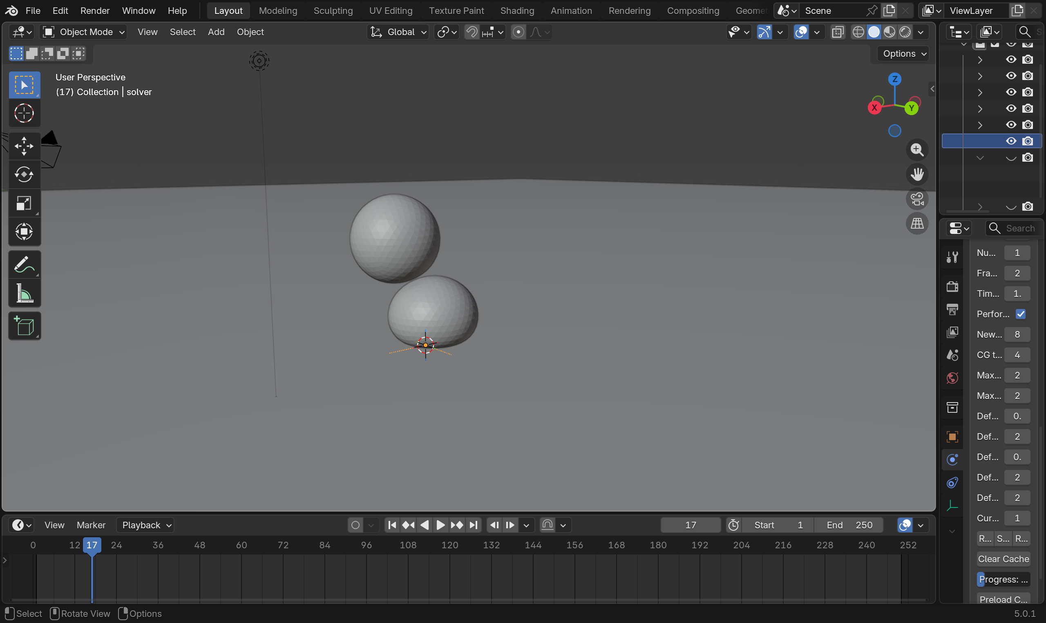Select the Measure tool
Image resolution: width=1046 pixels, height=623 pixels.
tap(24, 293)
